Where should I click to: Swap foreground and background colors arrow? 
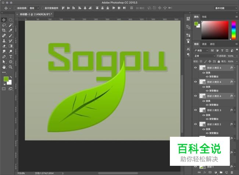[x=11, y=77]
